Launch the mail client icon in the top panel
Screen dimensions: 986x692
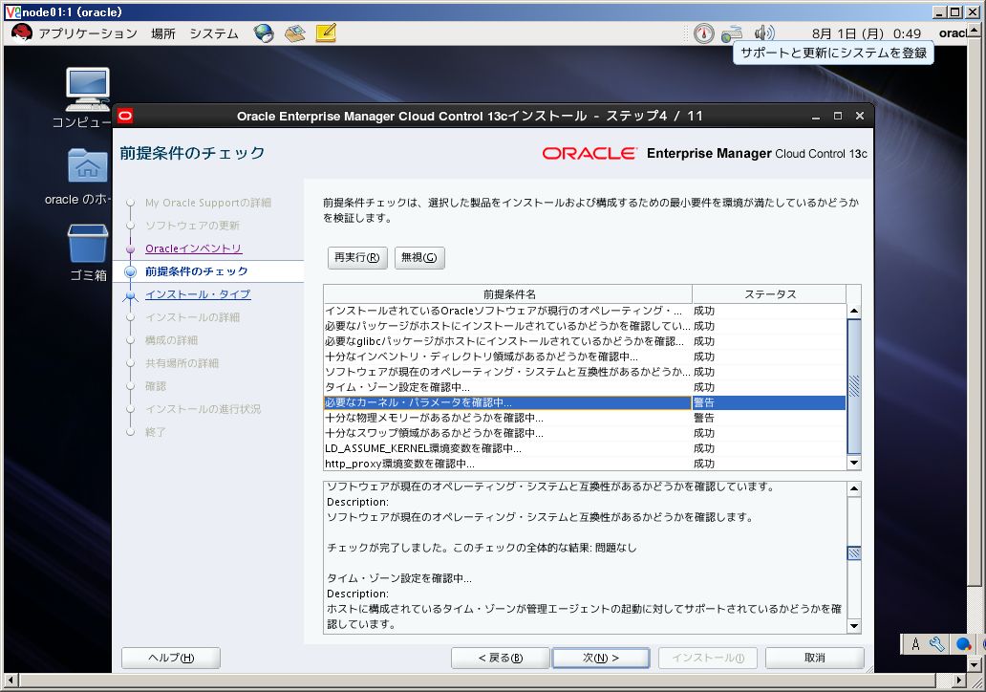click(x=294, y=33)
